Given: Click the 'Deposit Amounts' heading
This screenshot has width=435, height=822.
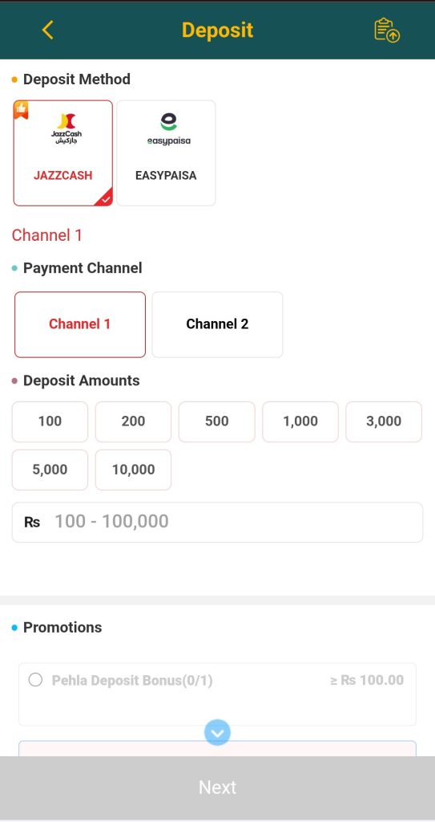Looking at the screenshot, I should (x=81, y=380).
